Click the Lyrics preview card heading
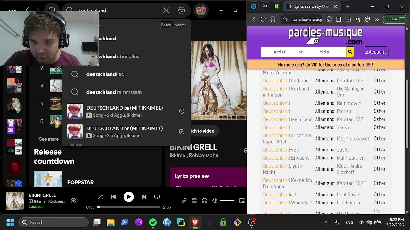Image resolution: width=410 pixels, height=230 pixels. click(192, 176)
